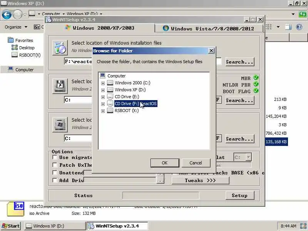Click Search for installation drive location
The image size is (308, 231).
pyautogui.click(x=239, y=139)
